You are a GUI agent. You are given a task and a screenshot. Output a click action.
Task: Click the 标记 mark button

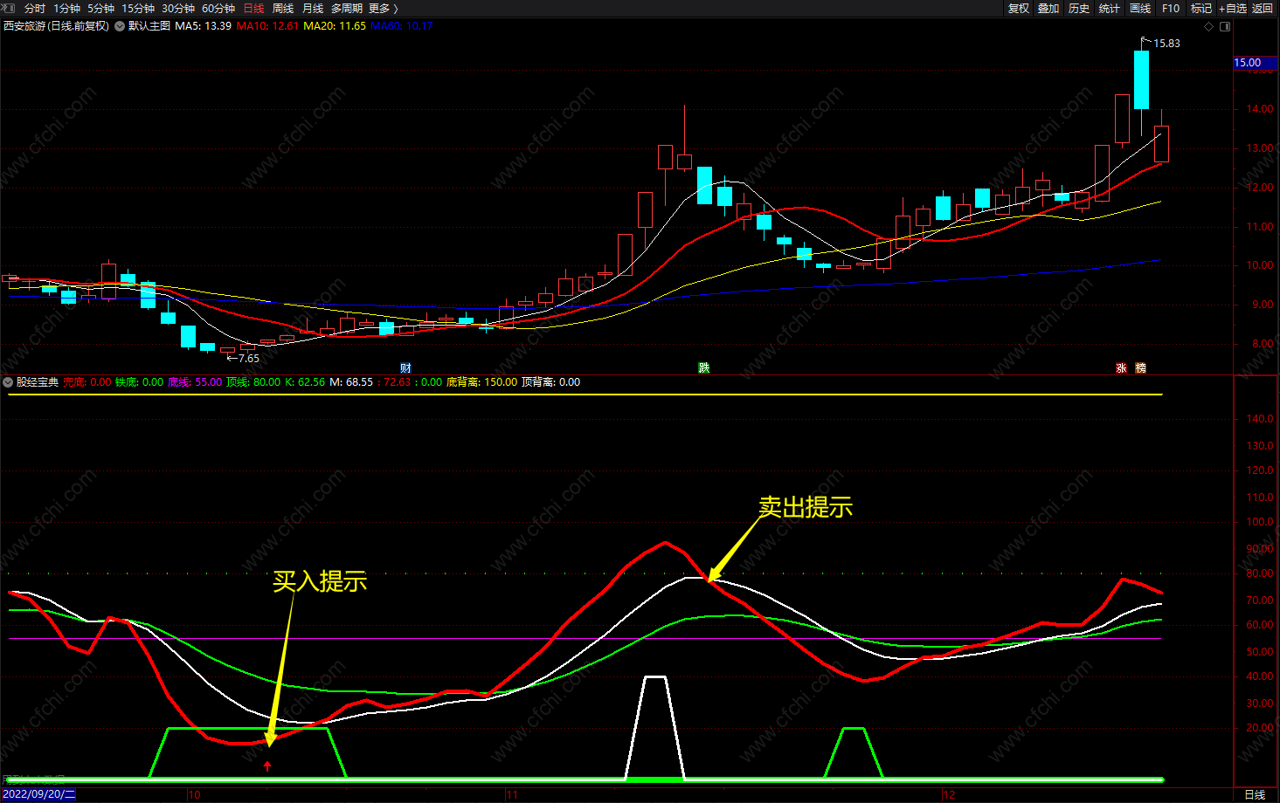click(1201, 8)
